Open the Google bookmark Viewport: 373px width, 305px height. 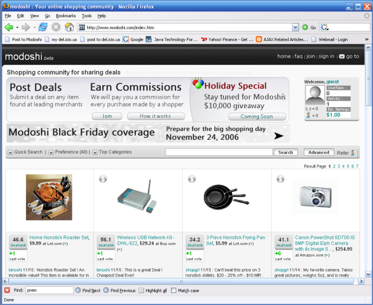tap(133, 39)
